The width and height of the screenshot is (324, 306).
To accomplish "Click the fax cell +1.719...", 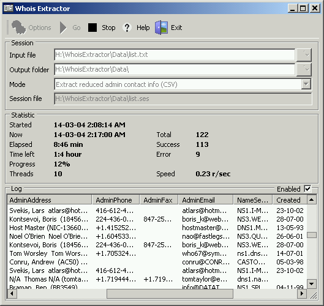I will click(158, 279).
